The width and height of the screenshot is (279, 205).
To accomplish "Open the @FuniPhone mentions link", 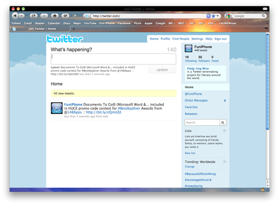I will (193, 94).
